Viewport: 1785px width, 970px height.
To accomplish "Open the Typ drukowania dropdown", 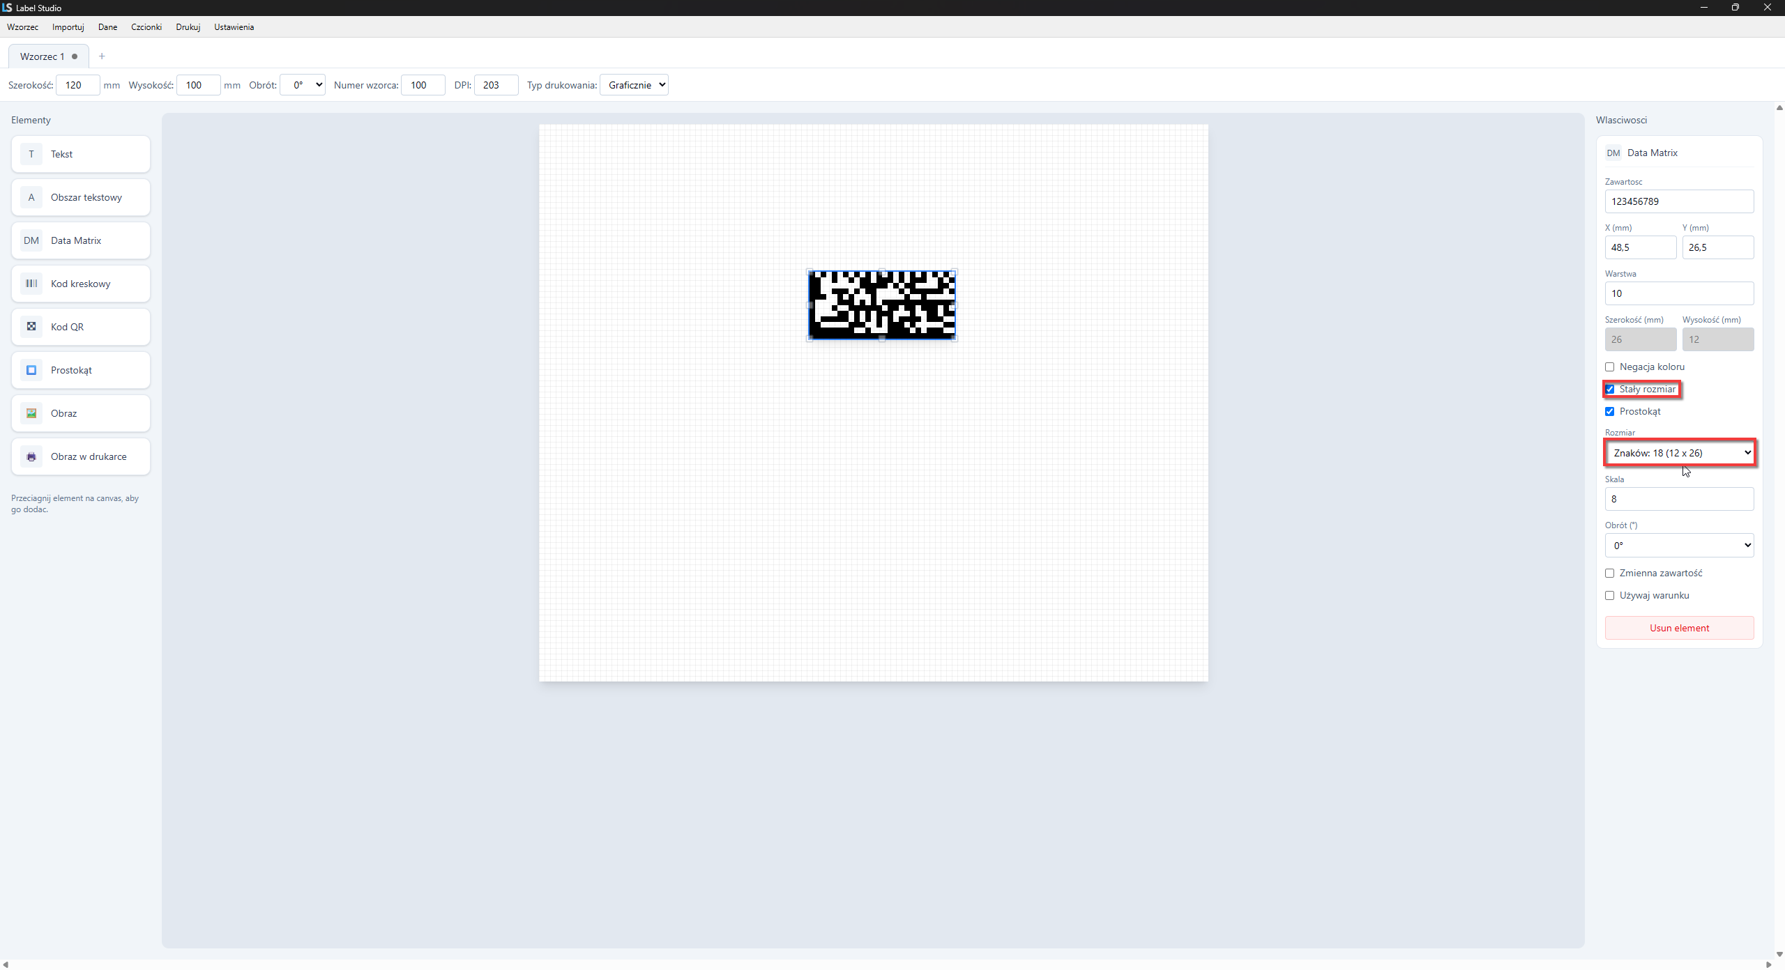I will [x=634, y=85].
